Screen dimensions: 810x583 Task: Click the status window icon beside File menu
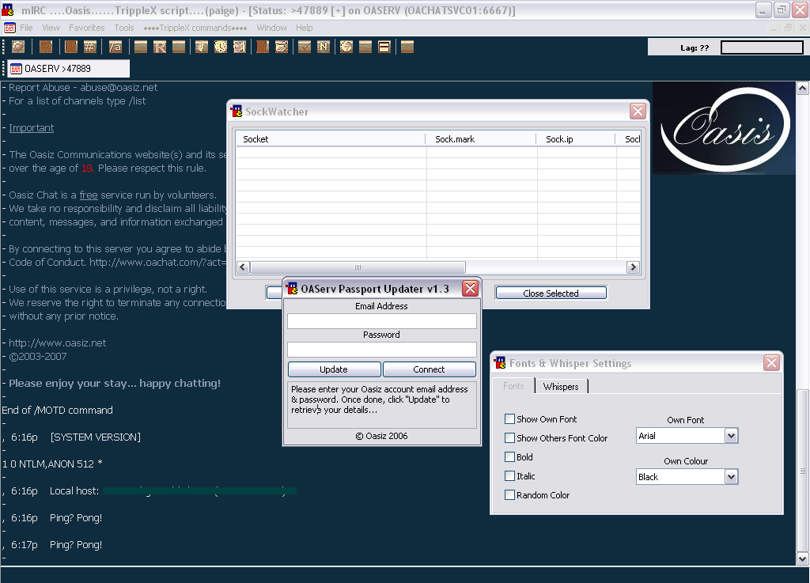pos(9,28)
